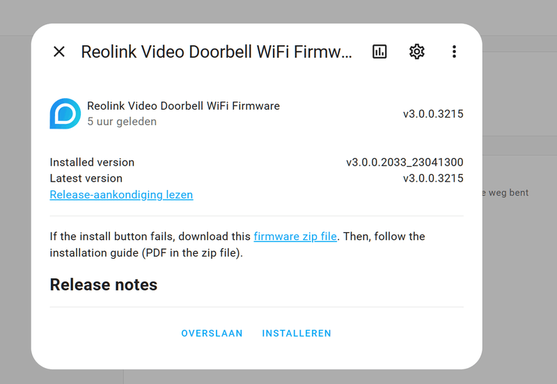Close the firmware update dialog
The height and width of the screenshot is (384, 557).
pos(59,51)
